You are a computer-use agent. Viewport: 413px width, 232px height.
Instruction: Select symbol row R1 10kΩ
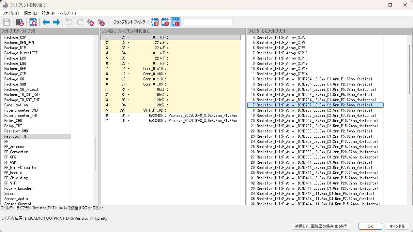(171, 89)
